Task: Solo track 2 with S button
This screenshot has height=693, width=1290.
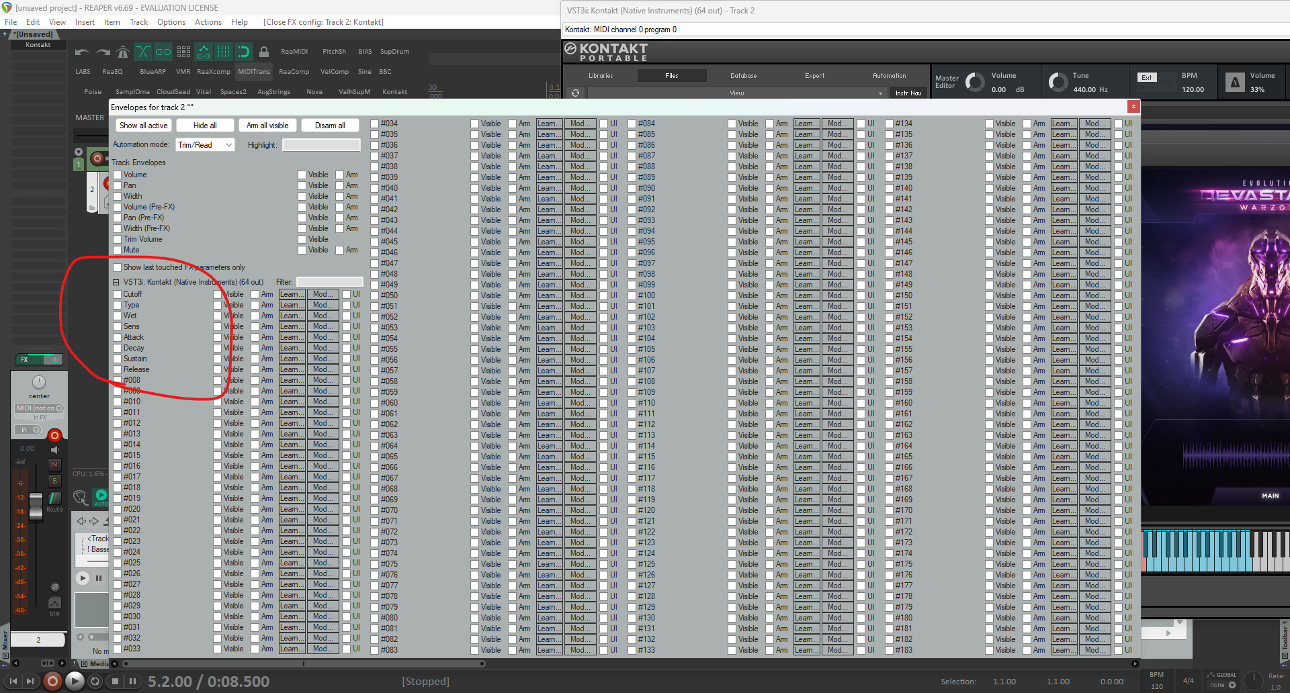Action: pos(55,481)
